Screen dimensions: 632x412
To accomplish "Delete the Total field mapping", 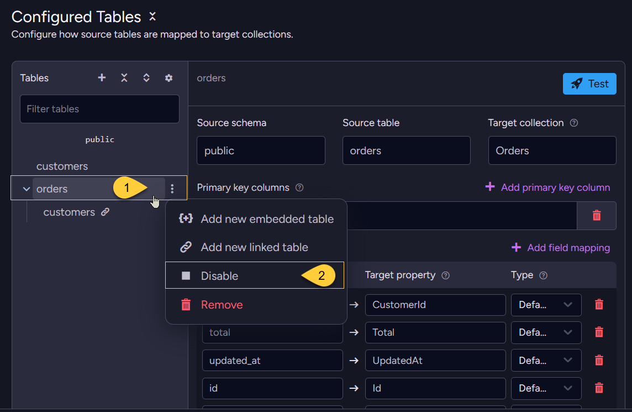I will [x=599, y=332].
